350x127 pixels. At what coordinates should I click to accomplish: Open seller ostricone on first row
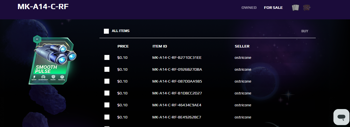tap(243, 57)
